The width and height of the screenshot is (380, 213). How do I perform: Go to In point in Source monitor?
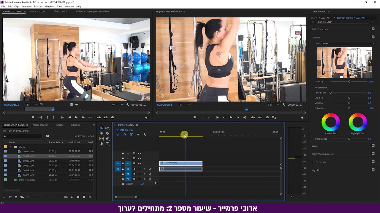click(63, 117)
